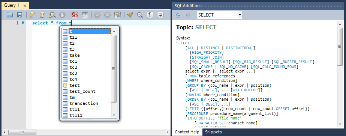Click the SQL_CALC_FOUND_ROWS keyword link

coord(275,66)
